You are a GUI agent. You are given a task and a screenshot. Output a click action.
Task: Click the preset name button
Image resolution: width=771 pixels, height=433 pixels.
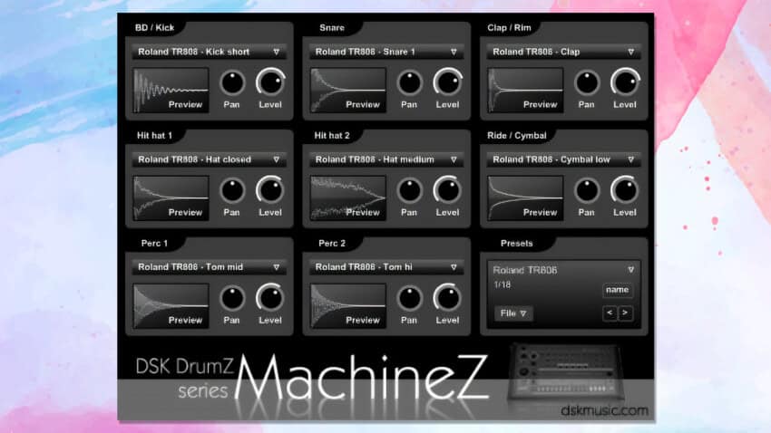tap(617, 290)
